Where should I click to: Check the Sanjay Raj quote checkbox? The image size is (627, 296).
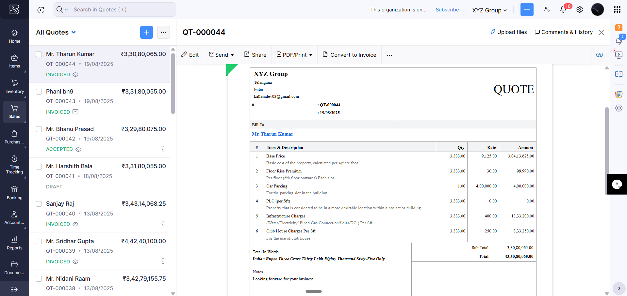39,204
